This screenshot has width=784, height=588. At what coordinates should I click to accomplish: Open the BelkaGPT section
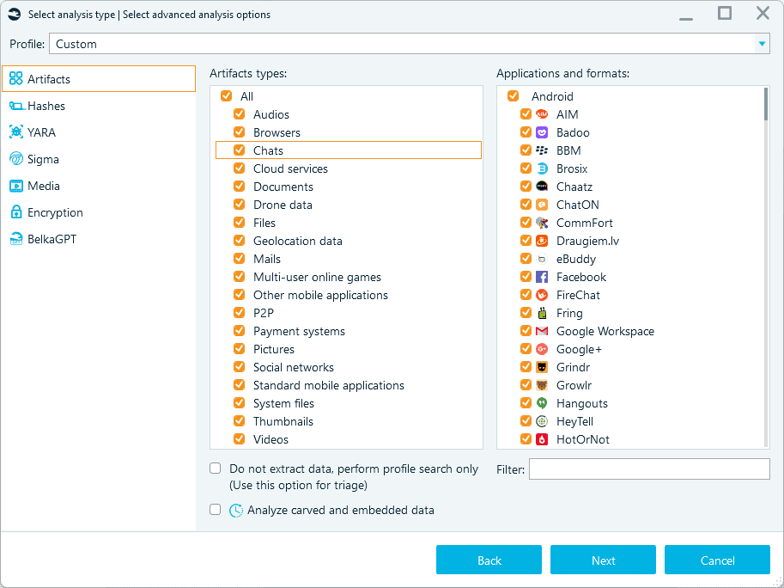[99, 239]
